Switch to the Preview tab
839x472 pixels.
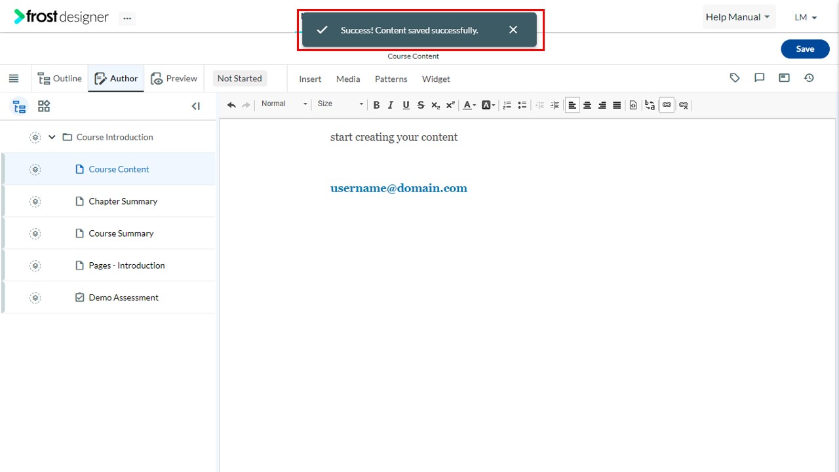pyautogui.click(x=174, y=79)
